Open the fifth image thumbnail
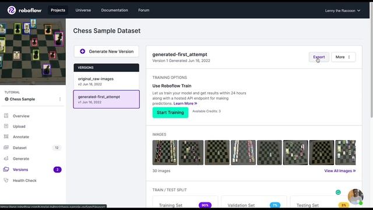The image size is (373, 210). click(x=269, y=152)
